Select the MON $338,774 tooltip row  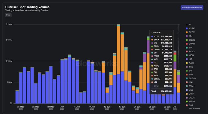point(162,59)
